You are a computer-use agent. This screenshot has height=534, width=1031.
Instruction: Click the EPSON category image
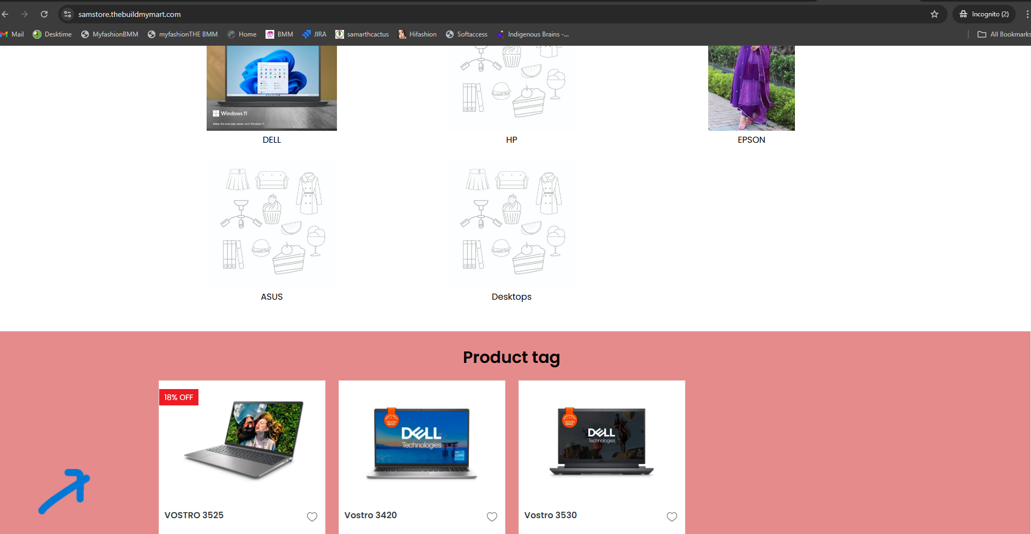click(x=751, y=88)
